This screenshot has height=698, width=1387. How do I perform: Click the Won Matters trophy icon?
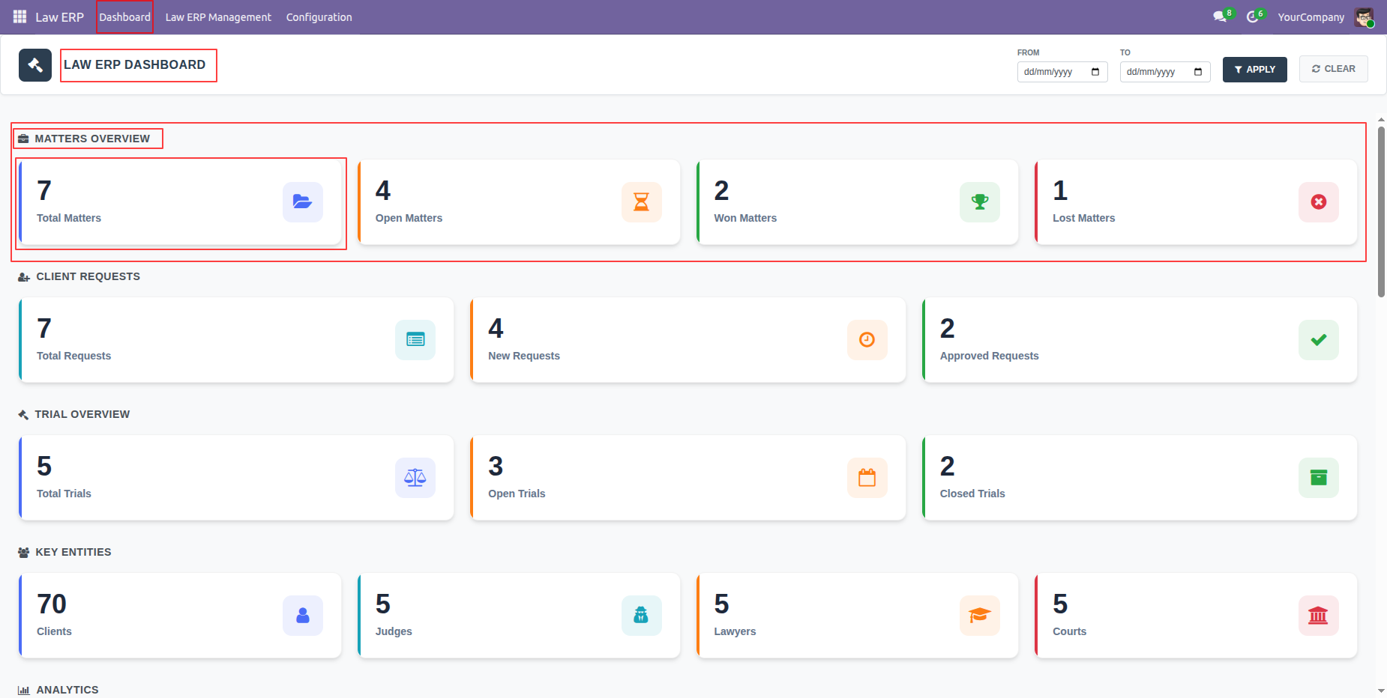tap(980, 202)
